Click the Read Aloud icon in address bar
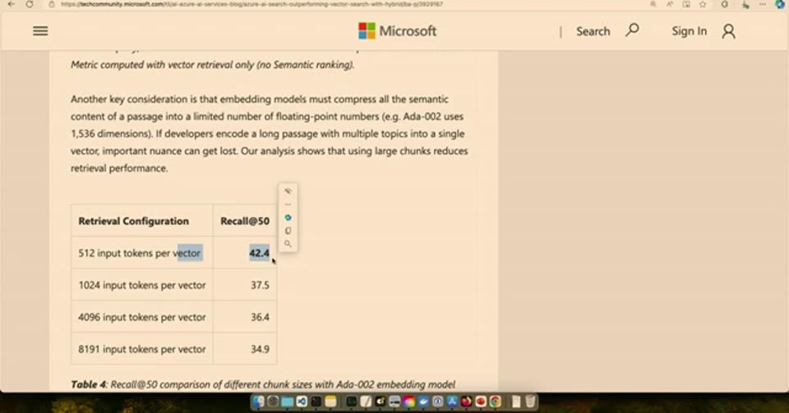The width and height of the screenshot is (789, 413). [x=670, y=4]
